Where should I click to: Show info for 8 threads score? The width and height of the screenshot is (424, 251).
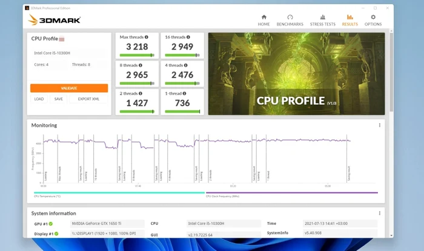(x=141, y=65)
